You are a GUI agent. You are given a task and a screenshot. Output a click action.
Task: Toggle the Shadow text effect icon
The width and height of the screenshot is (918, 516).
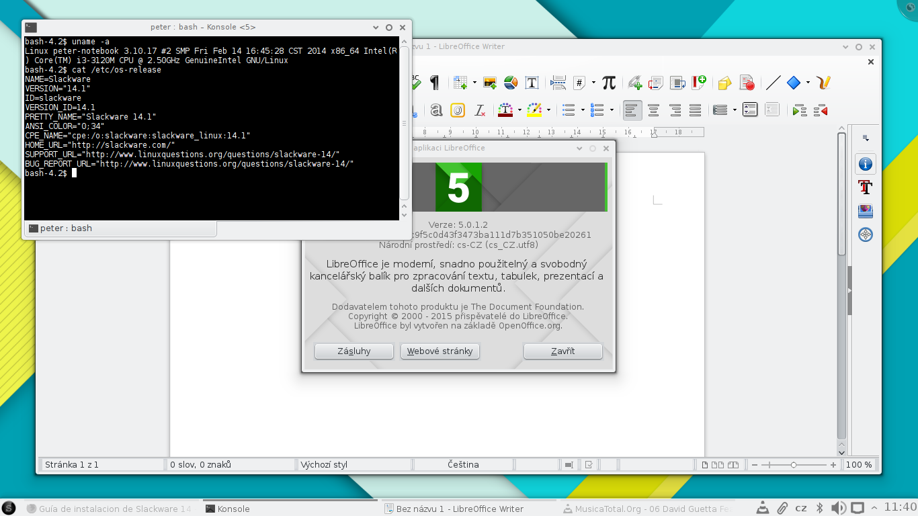(436, 110)
